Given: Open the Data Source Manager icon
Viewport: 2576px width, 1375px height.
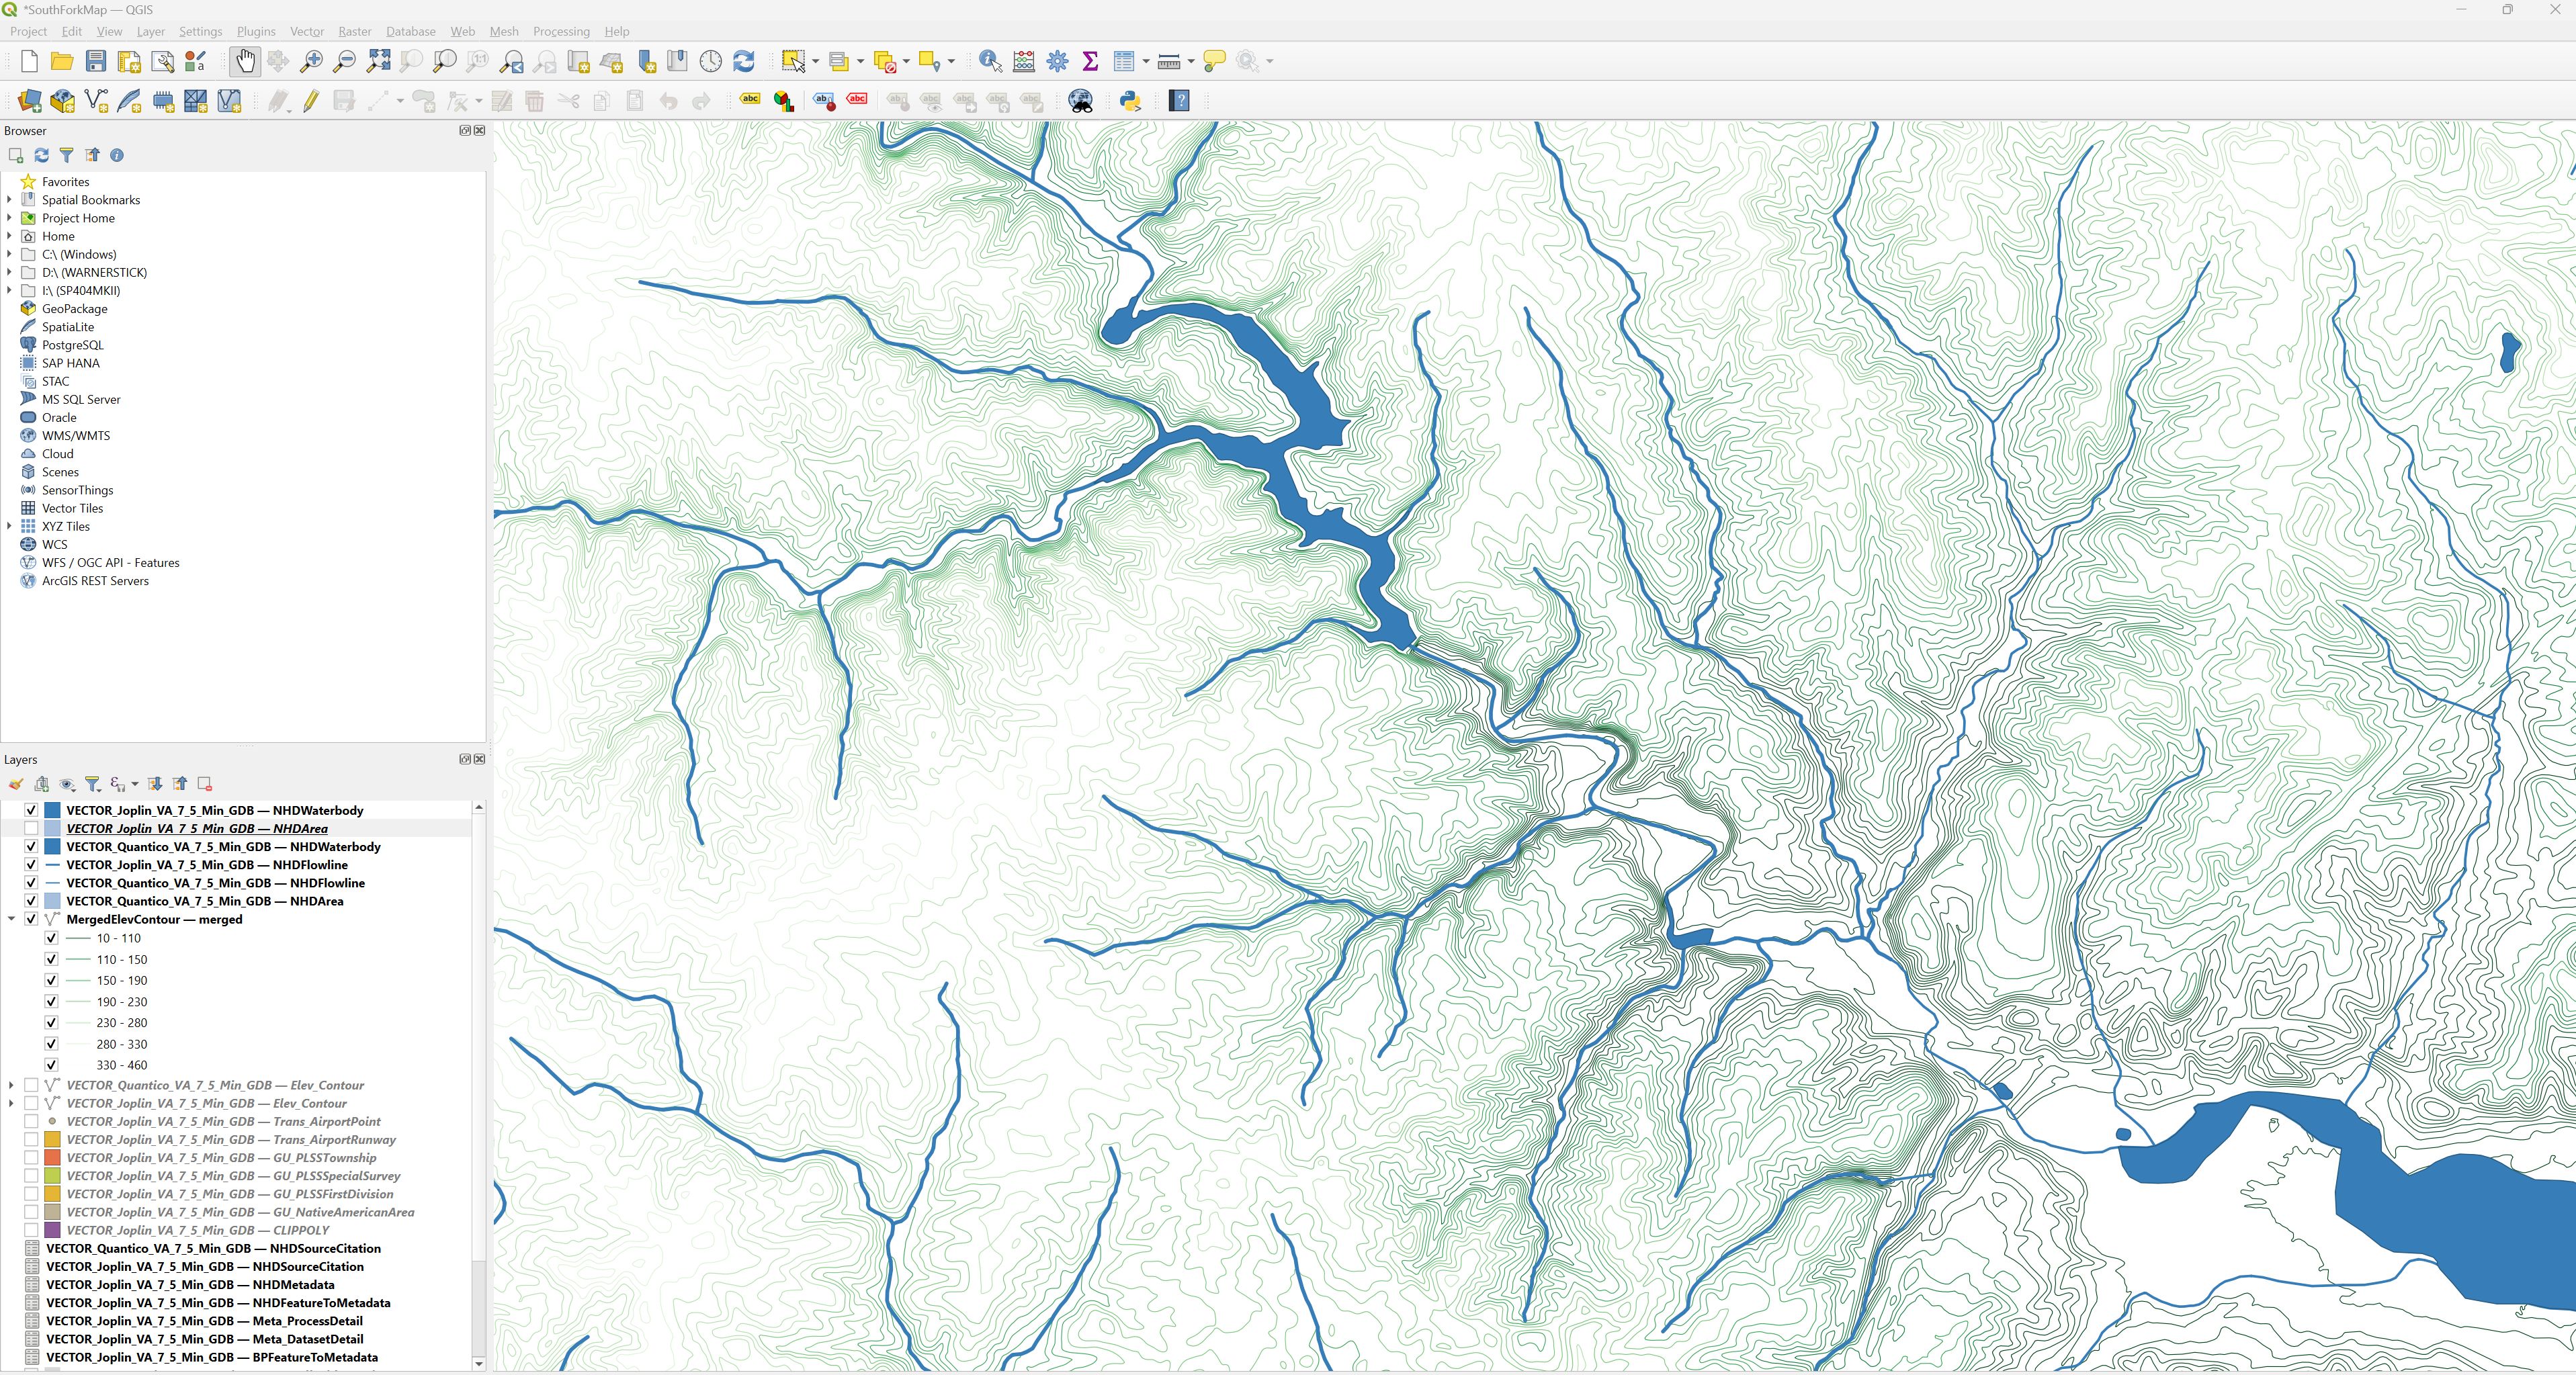Looking at the screenshot, I should click(x=29, y=101).
